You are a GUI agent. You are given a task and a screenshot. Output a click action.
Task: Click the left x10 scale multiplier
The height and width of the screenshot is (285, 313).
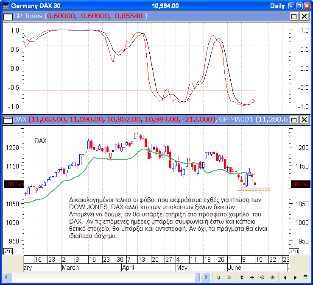[x=8, y=251]
